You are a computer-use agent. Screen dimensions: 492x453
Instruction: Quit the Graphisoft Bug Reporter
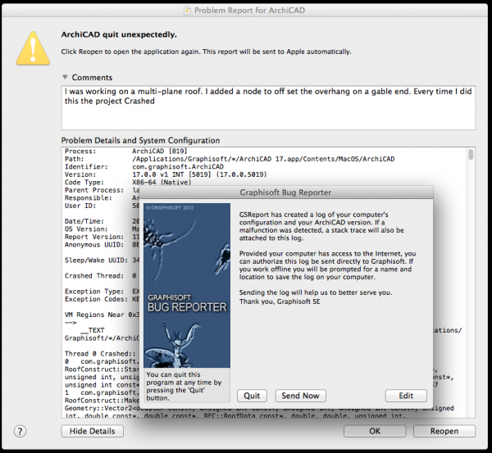tap(252, 396)
